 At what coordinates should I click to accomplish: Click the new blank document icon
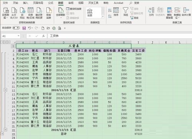[x=43, y=28]
